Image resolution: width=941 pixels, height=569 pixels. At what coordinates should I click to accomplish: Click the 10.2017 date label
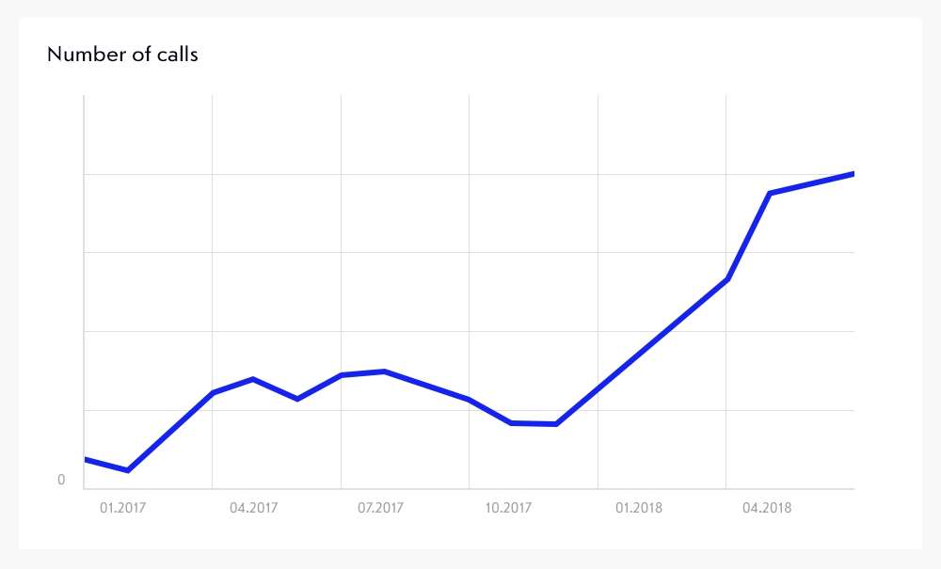[508, 509]
